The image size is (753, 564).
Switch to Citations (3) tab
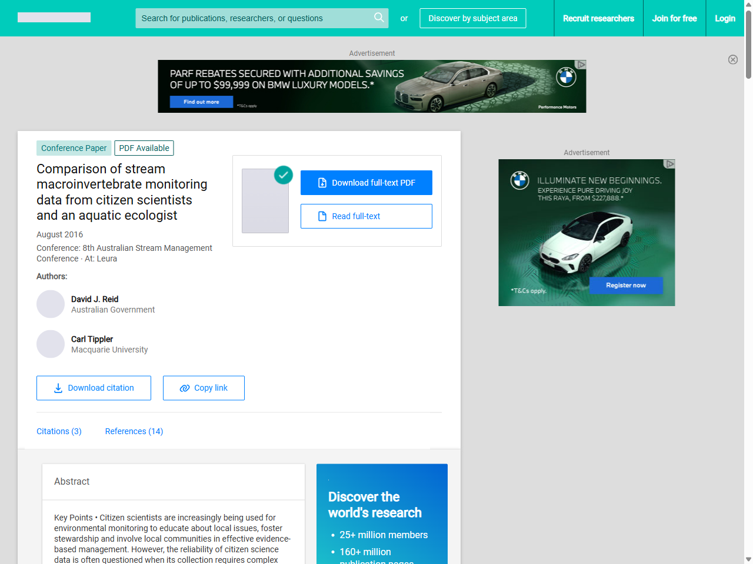coord(59,431)
